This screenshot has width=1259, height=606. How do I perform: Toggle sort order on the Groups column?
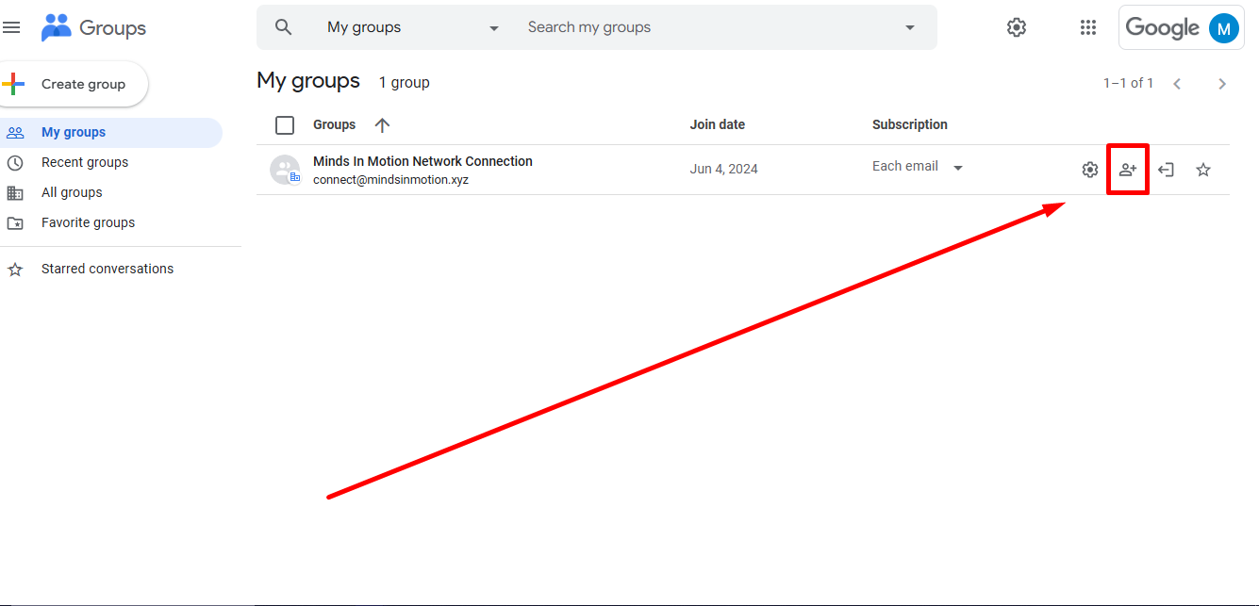click(382, 123)
